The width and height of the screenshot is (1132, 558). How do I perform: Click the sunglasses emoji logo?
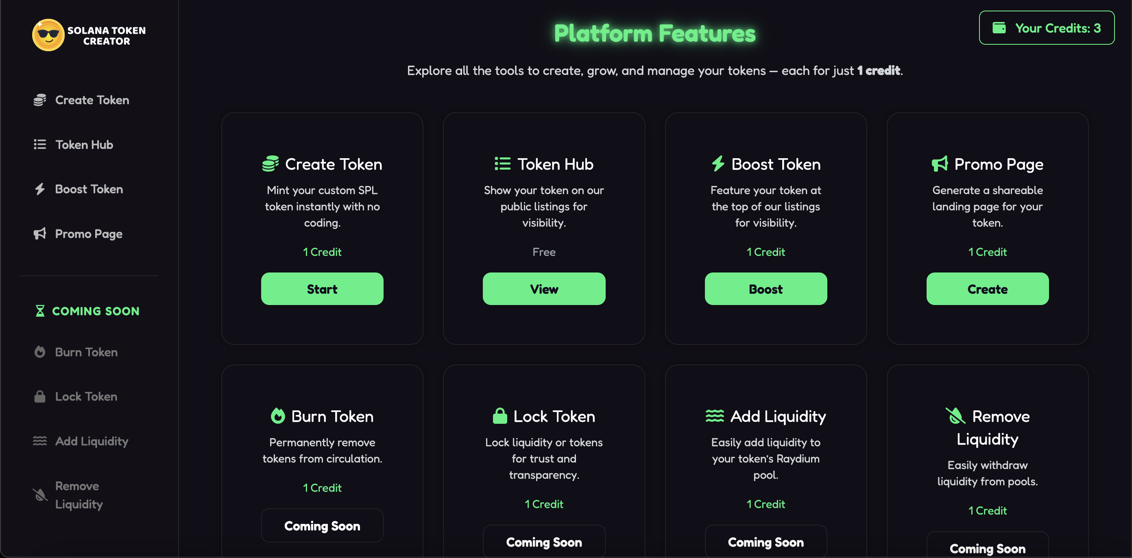(x=48, y=35)
